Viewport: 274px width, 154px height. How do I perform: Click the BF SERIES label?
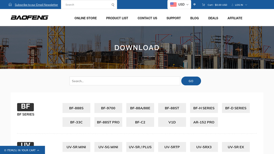coord(26,114)
